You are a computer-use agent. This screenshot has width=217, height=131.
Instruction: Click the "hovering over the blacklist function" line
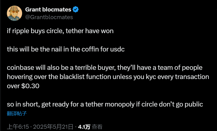(x=108, y=77)
